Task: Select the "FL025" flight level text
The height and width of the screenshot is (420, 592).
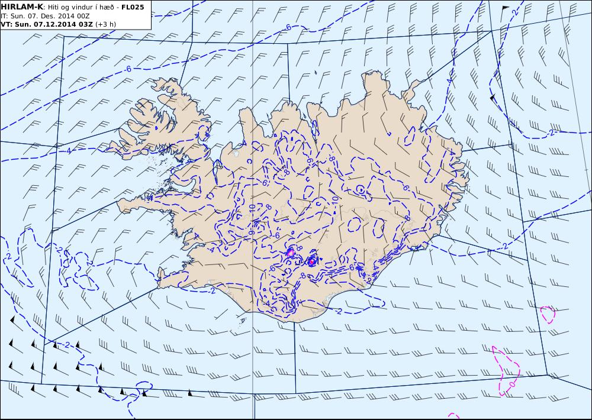Action: [133, 7]
